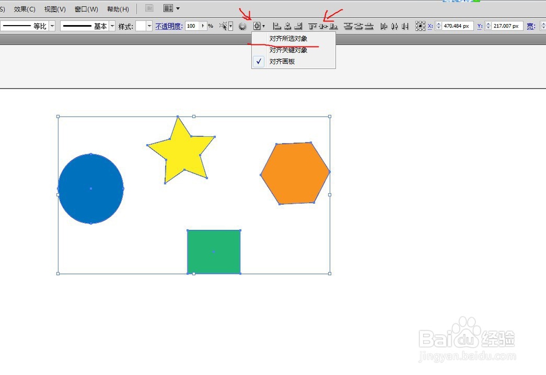Expand the opacity slider arrow
Image resolution: width=546 pixels, height=375 pixels.
[x=203, y=26]
